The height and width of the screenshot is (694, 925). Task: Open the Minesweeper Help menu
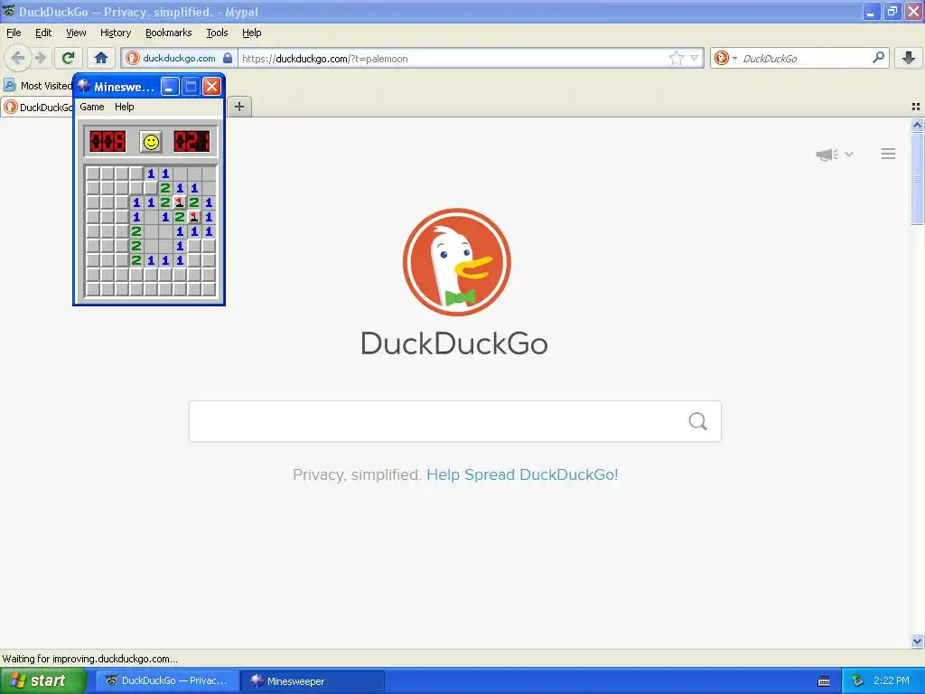coord(125,107)
